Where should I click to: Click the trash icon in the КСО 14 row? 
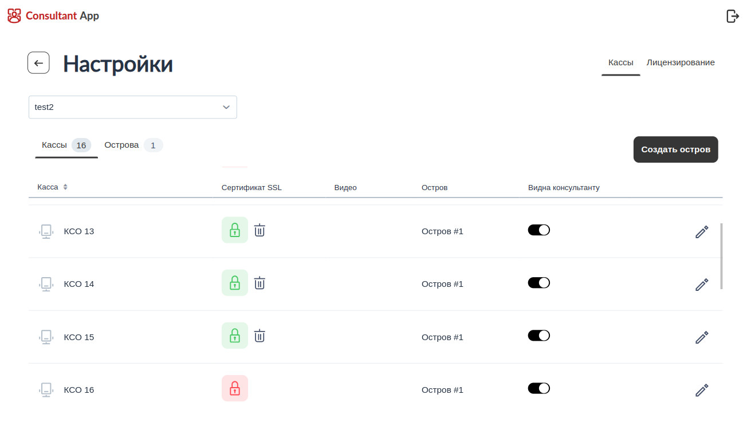click(259, 283)
